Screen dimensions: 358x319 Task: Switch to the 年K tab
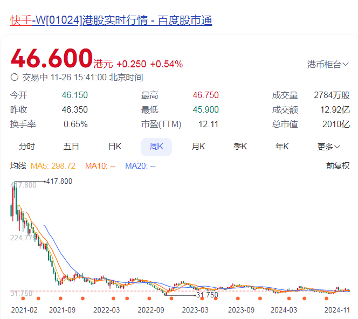tap(282, 147)
